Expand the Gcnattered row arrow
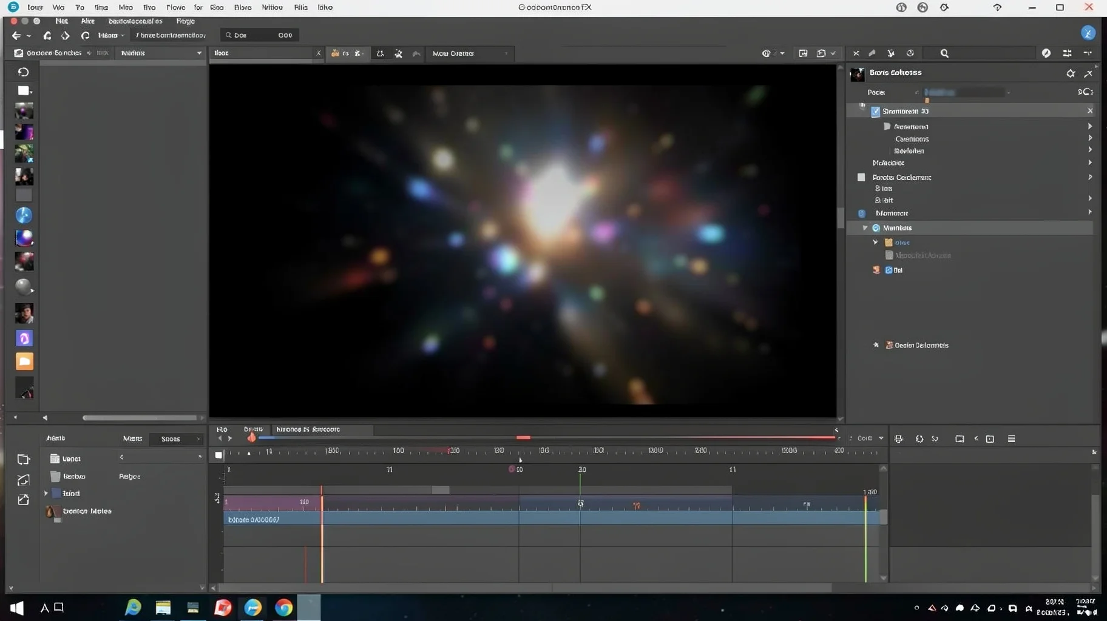1107x621 pixels. 1090,126
